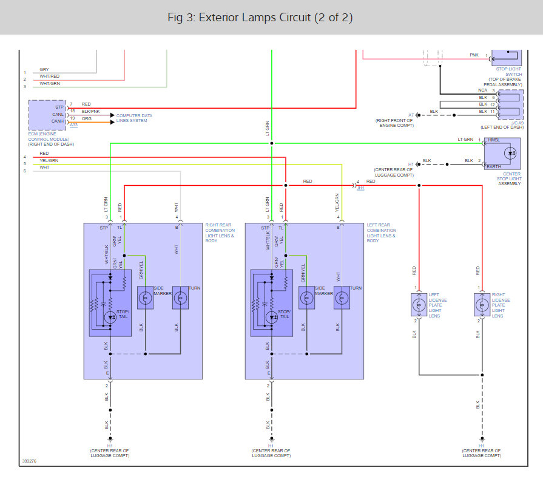The image size is (543, 482).
Task: Click the HMSL LED symbol in Center Stop Light Assembly
Action: click(x=510, y=153)
